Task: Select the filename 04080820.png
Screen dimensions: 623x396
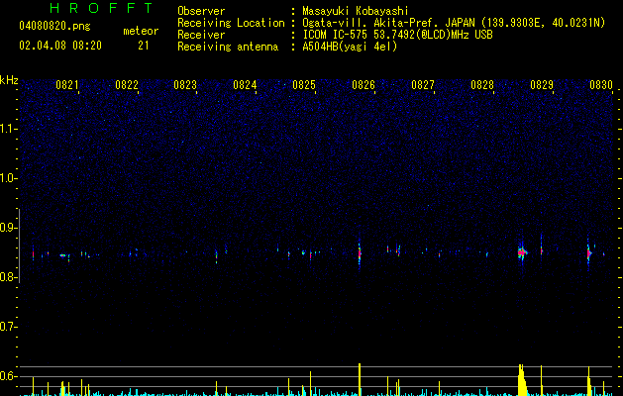Action: coord(54,27)
